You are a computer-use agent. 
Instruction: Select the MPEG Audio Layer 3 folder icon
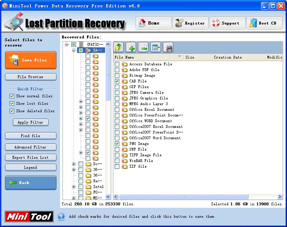pos(125,104)
